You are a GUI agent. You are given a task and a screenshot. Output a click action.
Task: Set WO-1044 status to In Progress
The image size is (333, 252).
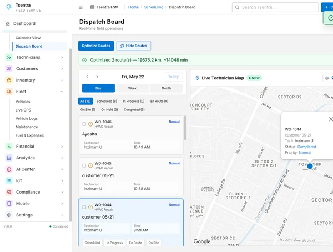(114, 243)
